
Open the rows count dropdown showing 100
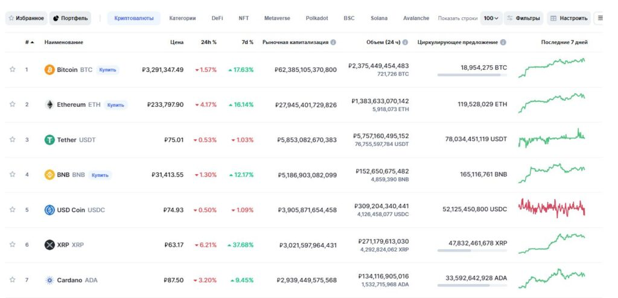(x=491, y=18)
